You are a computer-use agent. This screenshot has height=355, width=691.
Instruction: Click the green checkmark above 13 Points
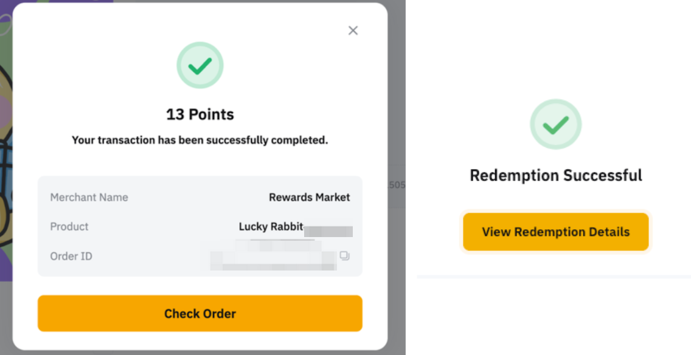coord(200,66)
